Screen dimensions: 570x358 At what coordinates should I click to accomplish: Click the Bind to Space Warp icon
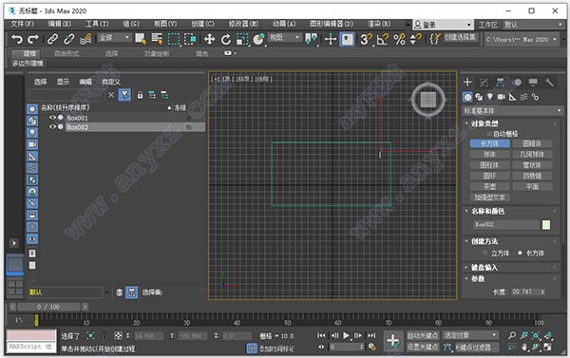85,39
